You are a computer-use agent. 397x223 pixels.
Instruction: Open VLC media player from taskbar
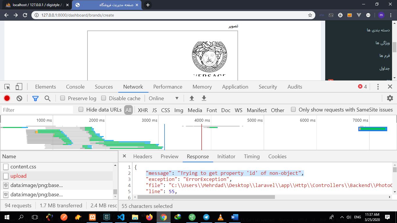click(x=221, y=217)
